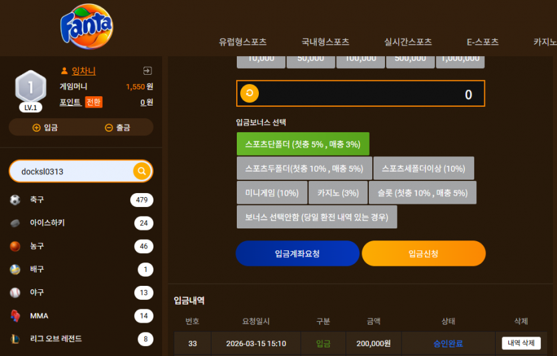Open the 축구 soccer ball category

coord(81,200)
